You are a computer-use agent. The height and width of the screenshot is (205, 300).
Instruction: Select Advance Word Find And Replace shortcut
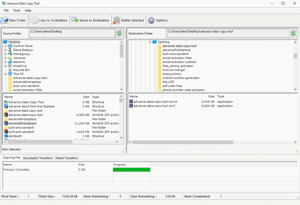point(31,106)
